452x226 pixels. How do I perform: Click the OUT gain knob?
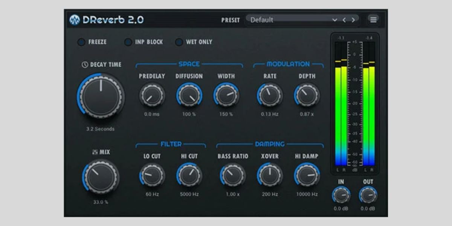tap(368, 195)
